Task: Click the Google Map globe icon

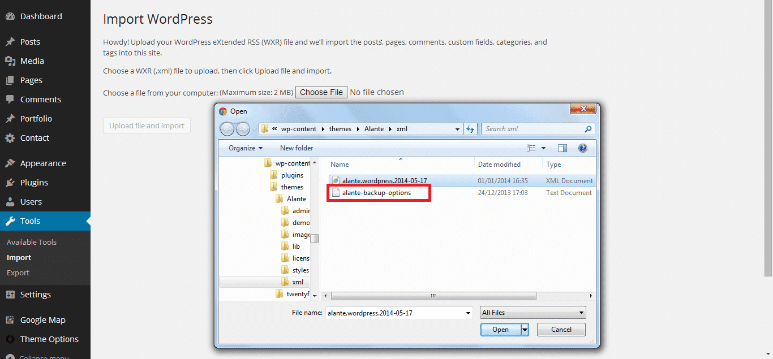Action: pyautogui.click(x=10, y=320)
